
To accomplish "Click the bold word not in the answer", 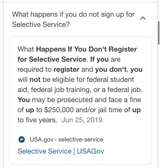I will 35,80.
